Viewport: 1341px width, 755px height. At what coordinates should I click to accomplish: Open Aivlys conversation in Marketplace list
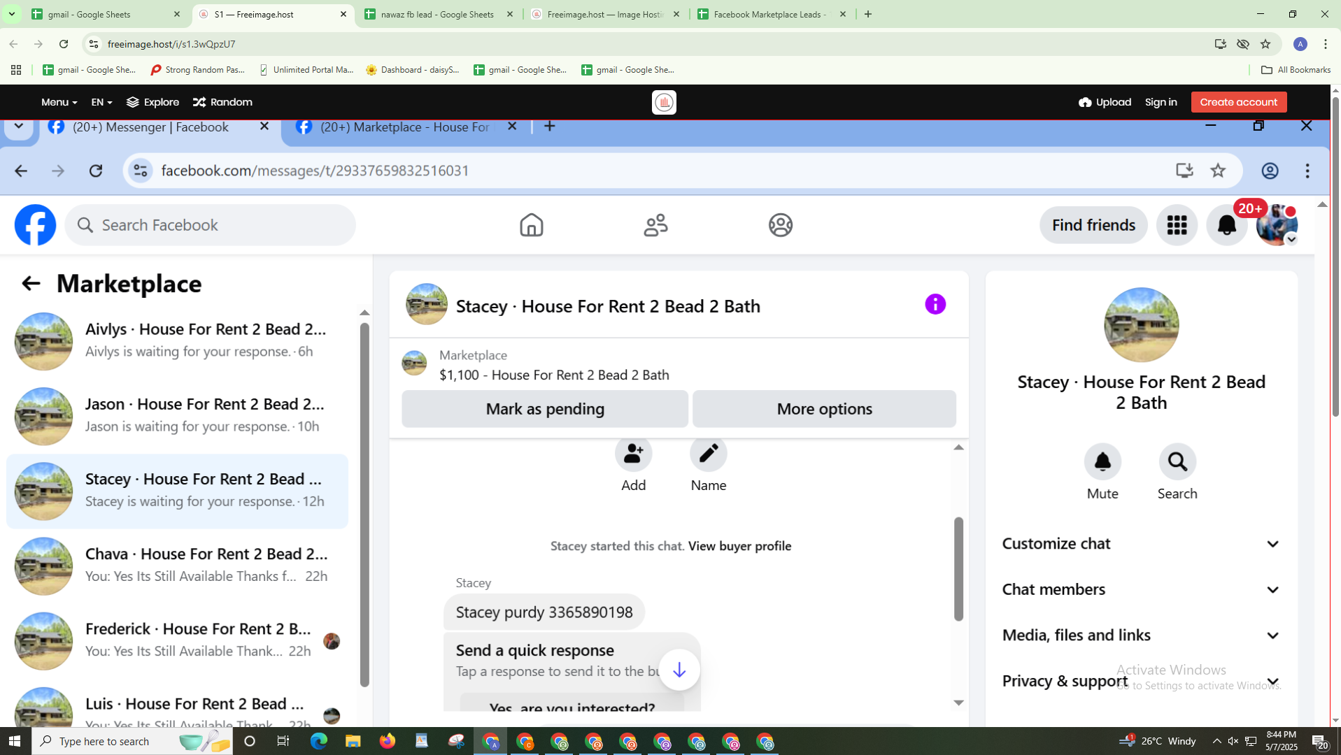coord(177,341)
